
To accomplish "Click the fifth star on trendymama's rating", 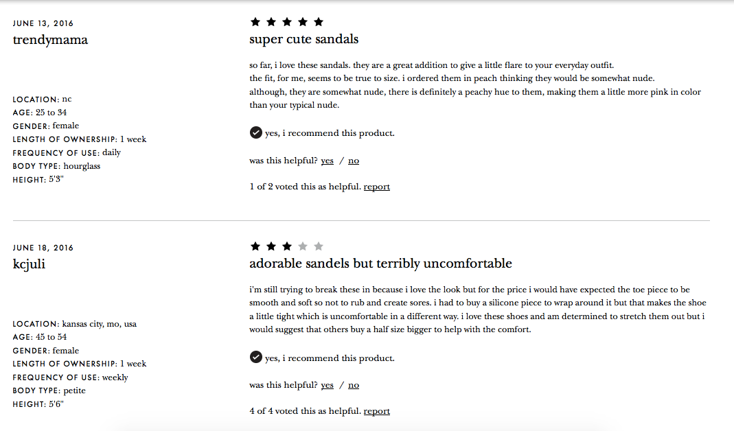I will click(x=318, y=21).
